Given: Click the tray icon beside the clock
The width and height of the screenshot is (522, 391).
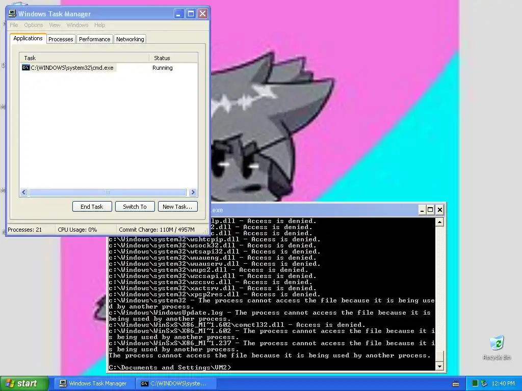Looking at the screenshot, I should click(484, 383).
